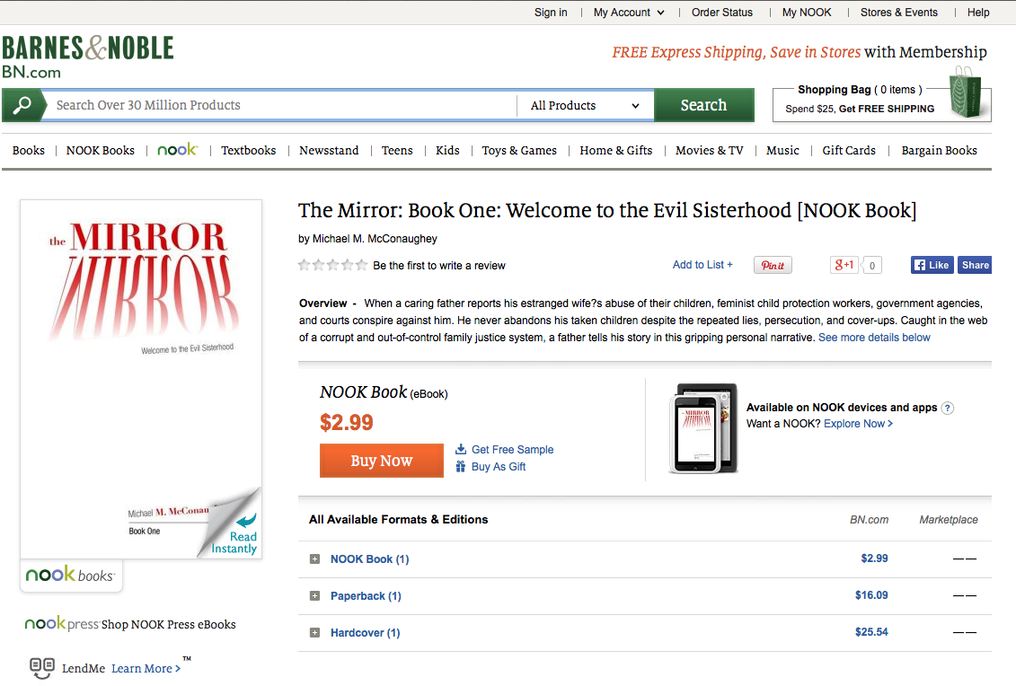Screen dimensions: 1016x686
Task: Click the Google +1 icon
Action: (x=844, y=265)
